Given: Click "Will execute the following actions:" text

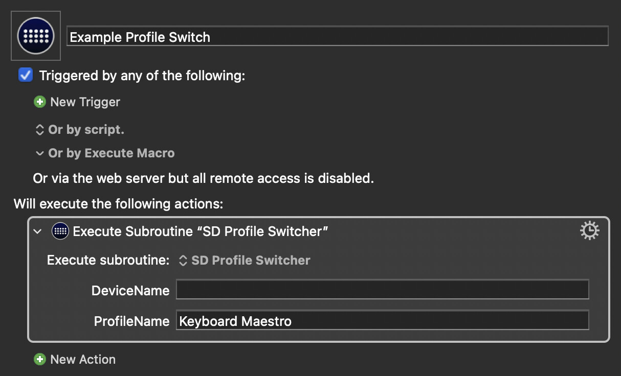Looking at the screenshot, I should 119,204.
